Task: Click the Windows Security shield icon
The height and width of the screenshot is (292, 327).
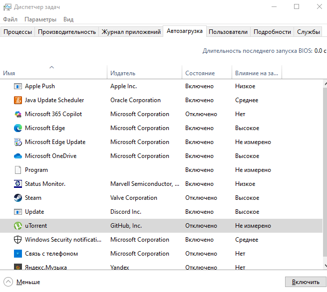Action: click(18, 240)
